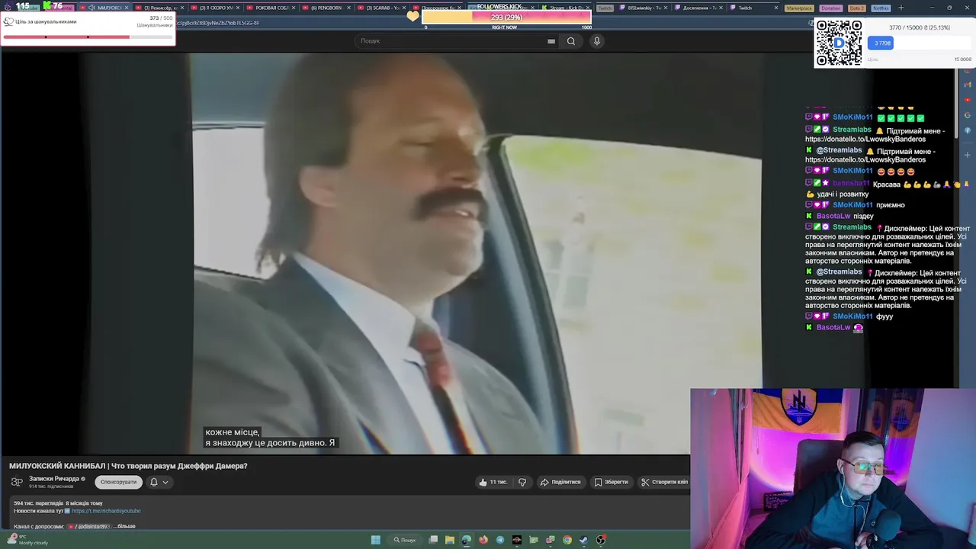Switch to the Marketplace bookmark tab

(x=799, y=8)
